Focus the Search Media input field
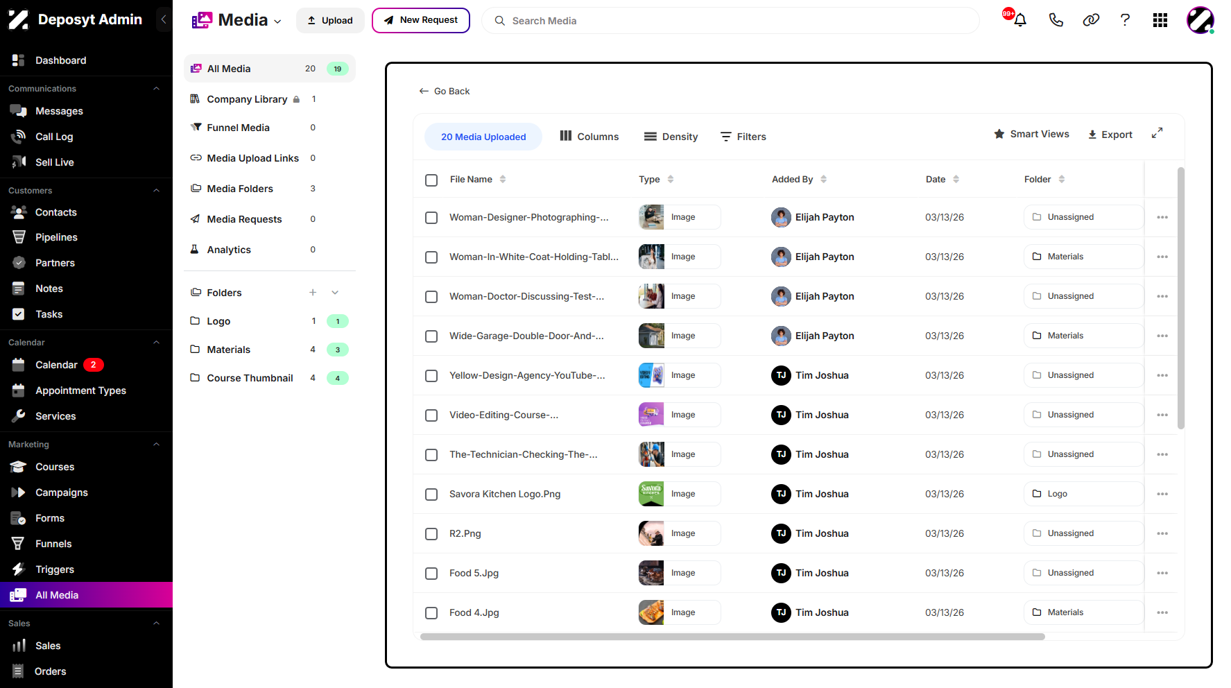This screenshot has width=1231, height=688. point(730,21)
